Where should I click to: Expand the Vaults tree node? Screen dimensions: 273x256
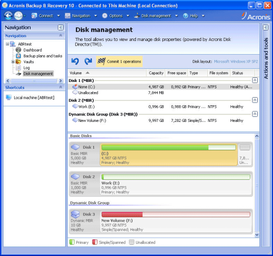tap(13, 62)
